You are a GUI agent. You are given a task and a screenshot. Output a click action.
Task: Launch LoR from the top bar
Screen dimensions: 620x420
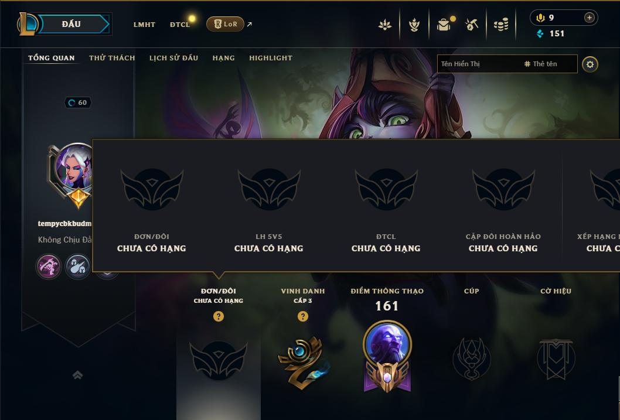pos(226,24)
